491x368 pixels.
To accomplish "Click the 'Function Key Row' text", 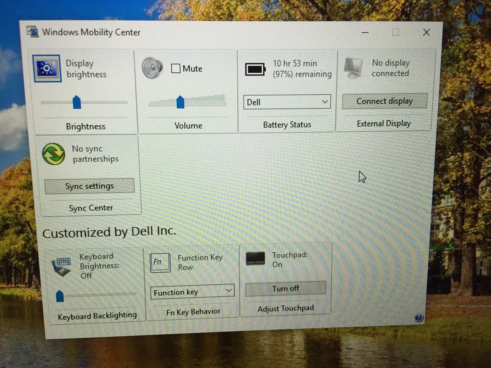I will click(200, 262).
